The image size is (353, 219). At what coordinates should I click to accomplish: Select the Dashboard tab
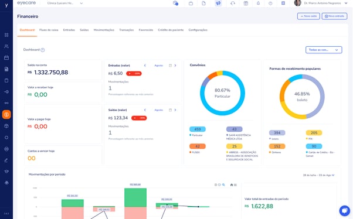tap(27, 30)
